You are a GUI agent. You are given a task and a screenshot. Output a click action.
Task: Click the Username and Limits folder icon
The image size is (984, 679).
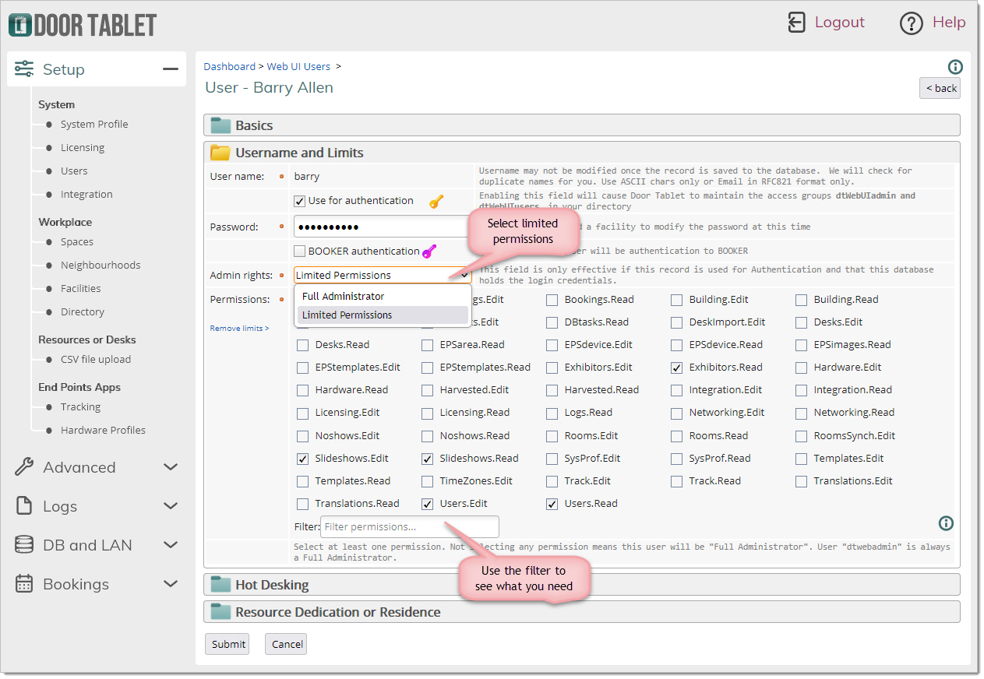point(220,153)
